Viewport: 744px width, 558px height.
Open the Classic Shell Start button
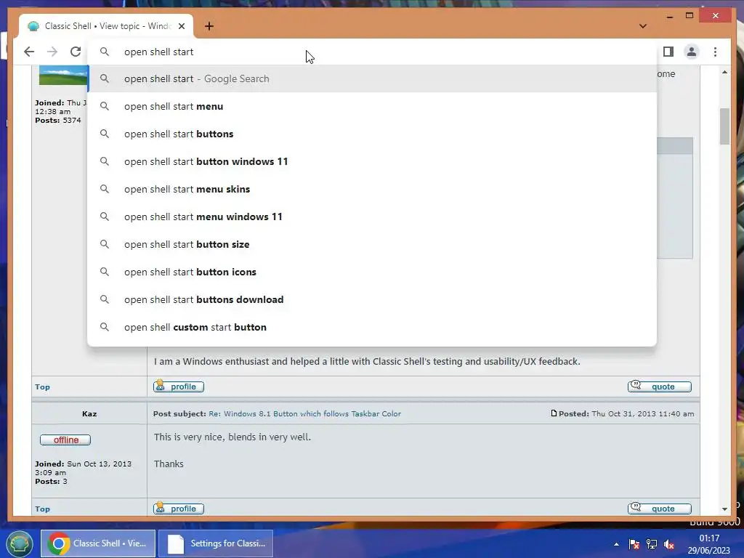coord(19,543)
